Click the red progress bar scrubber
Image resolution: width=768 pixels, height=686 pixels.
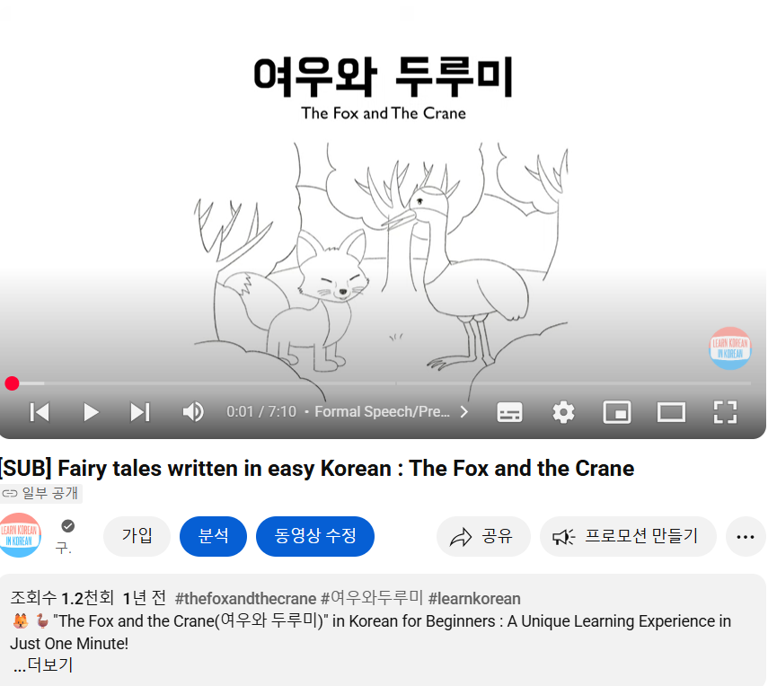click(12, 383)
